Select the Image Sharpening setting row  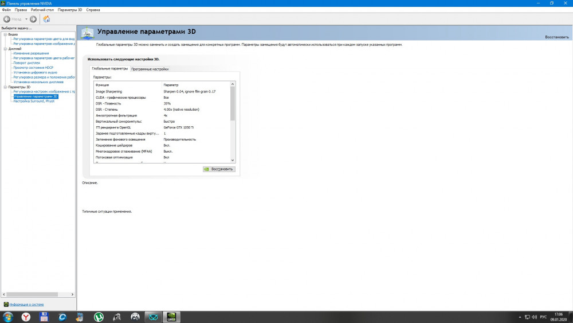162,91
